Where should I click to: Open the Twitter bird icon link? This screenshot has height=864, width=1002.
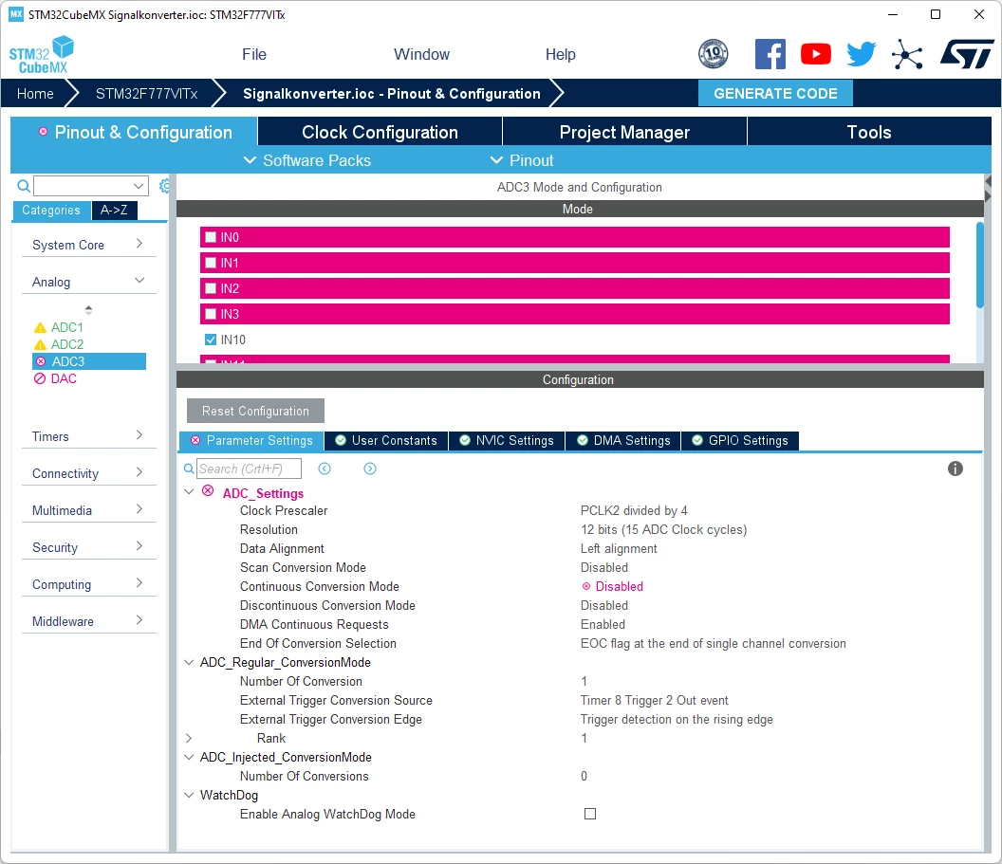click(x=861, y=54)
